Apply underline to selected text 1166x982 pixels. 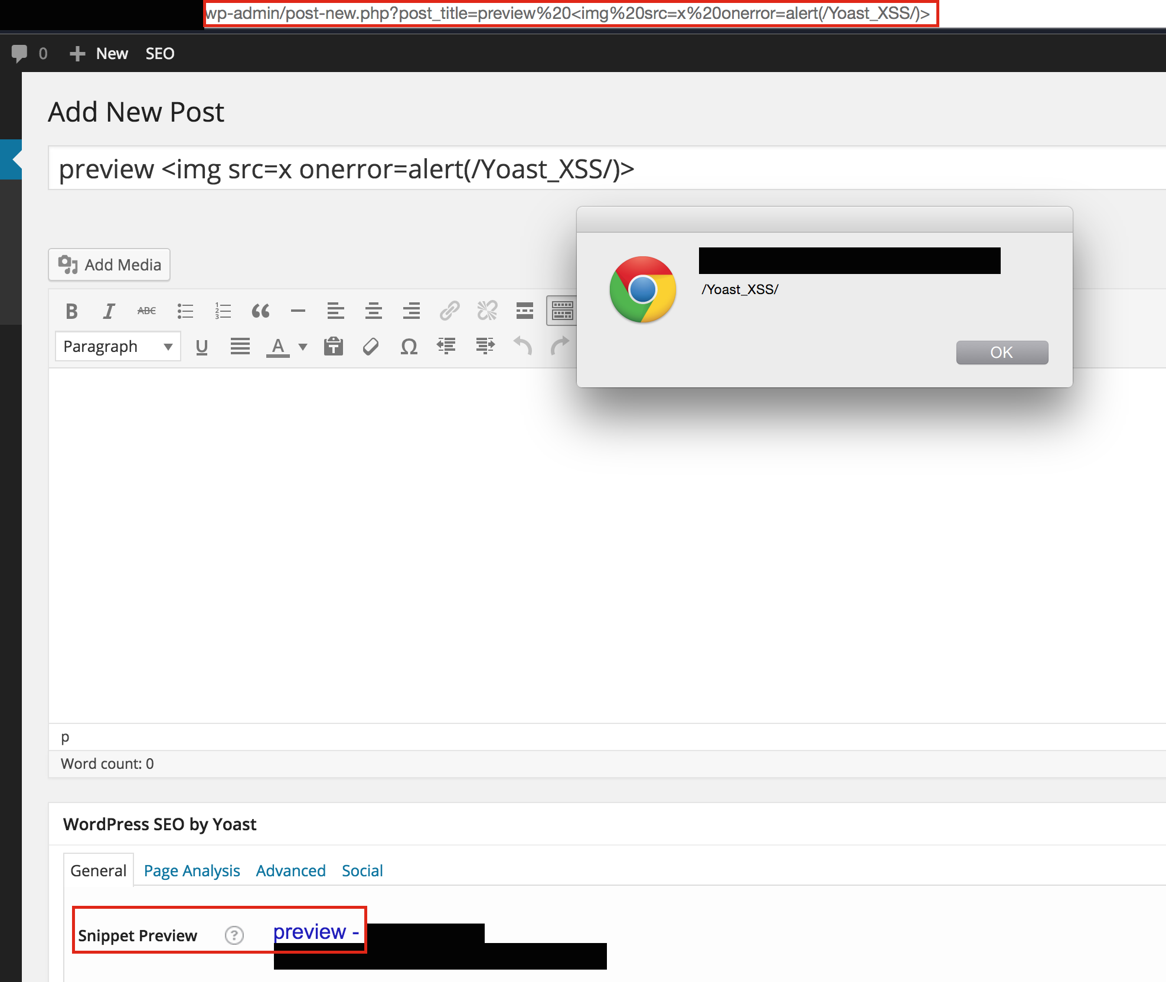click(x=201, y=347)
